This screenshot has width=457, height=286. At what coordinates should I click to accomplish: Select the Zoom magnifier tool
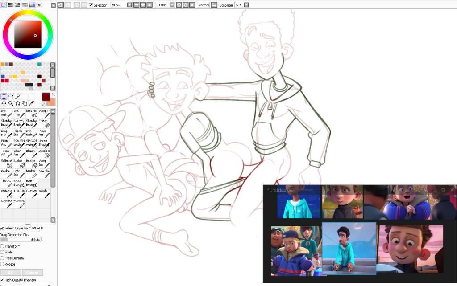click(x=11, y=103)
